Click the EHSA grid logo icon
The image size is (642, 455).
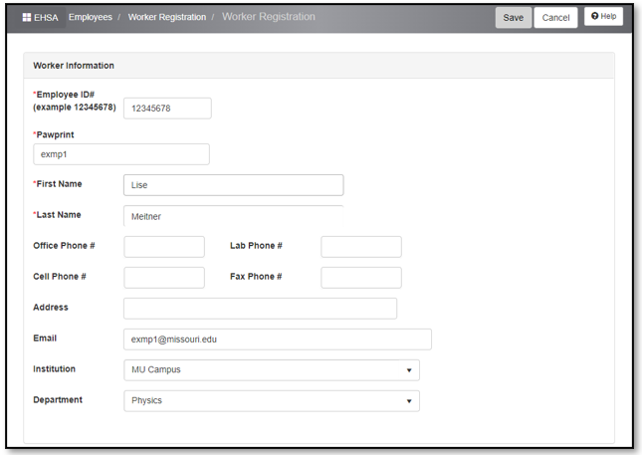point(27,17)
